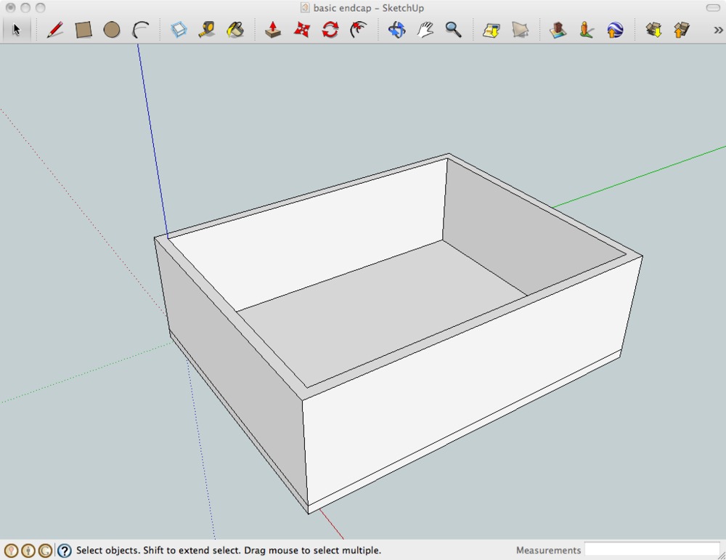Choose the Paint Bucket tool
Viewport: 726px width, 560px height.
[x=235, y=30]
